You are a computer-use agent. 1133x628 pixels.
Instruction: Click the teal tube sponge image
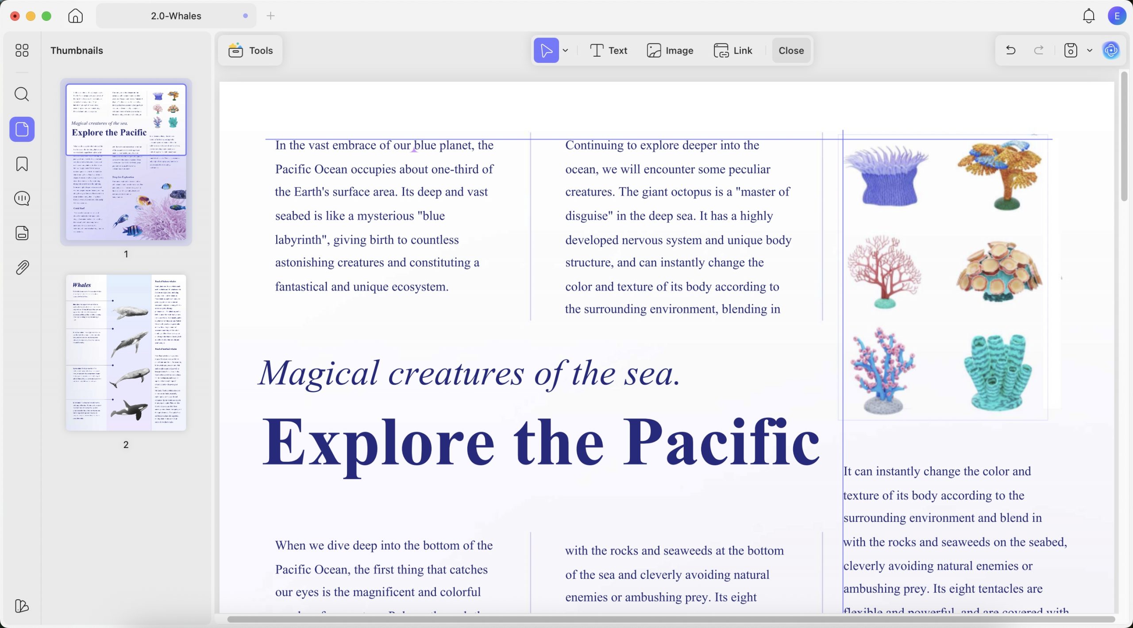[998, 372]
